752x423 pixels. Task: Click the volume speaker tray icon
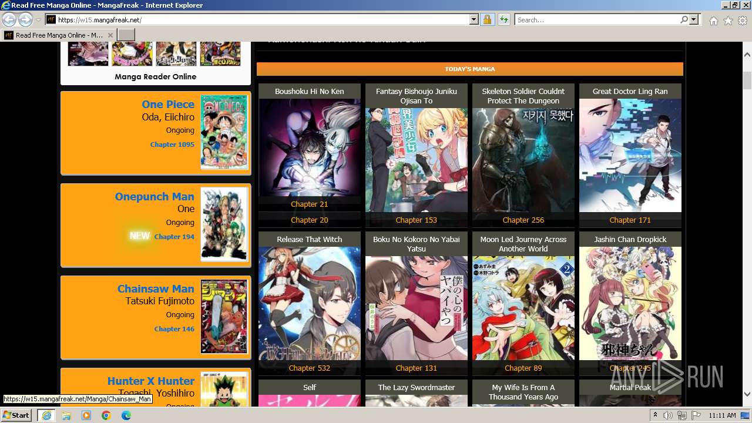pyautogui.click(x=668, y=415)
